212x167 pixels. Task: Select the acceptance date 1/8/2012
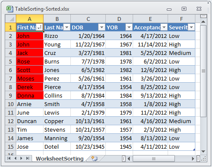pyautogui.click(x=150, y=104)
